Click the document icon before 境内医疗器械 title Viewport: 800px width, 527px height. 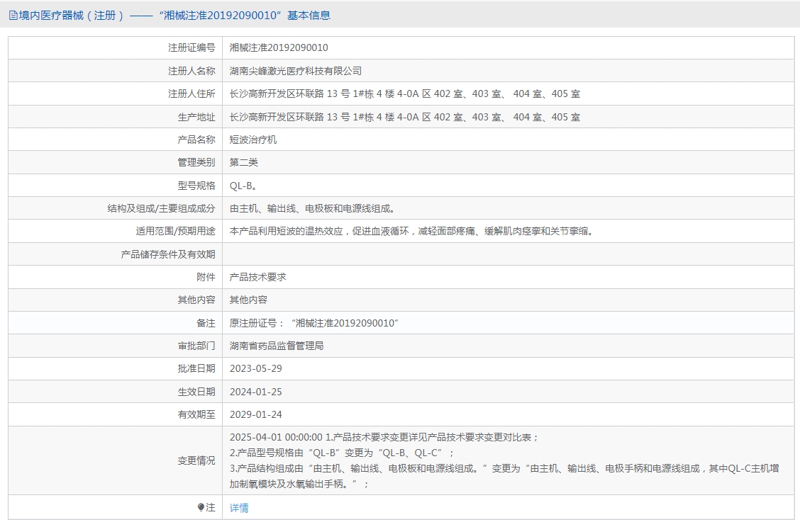pos(13,16)
